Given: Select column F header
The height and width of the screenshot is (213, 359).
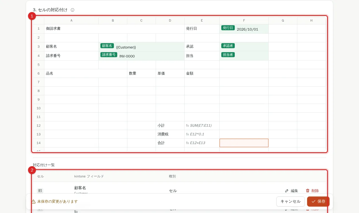Looking at the screenshot, I should (244, 20).
